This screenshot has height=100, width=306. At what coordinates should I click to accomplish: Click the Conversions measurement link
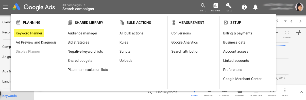[x=181, y=33]
